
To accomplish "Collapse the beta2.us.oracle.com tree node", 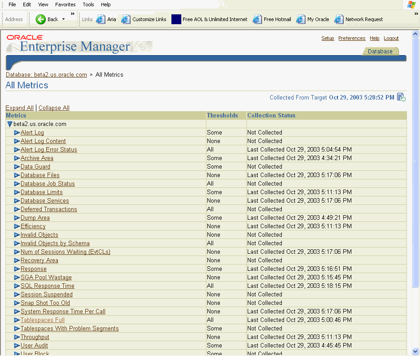I will pyautogui.click(x=10, y=124).
